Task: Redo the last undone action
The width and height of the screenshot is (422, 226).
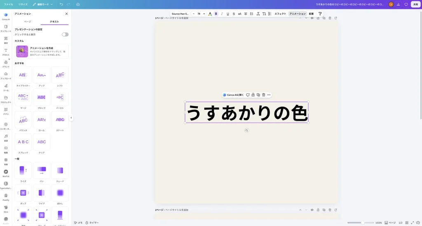Action: click(68, 4)
